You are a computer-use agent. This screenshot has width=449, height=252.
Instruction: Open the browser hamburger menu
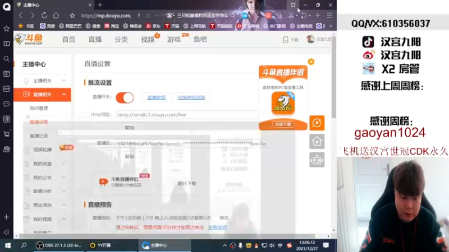[329, 16]
